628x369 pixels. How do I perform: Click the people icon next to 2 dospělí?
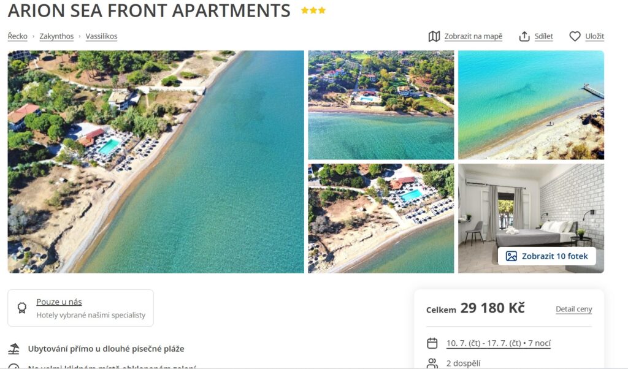pyautogui.click(x=432, y=363)
